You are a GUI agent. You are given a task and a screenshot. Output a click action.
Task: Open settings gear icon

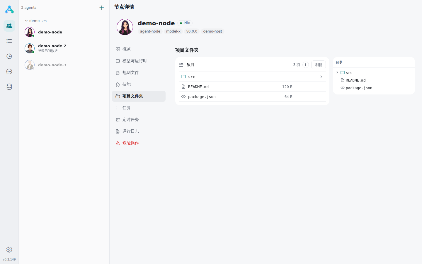point(9,250)
